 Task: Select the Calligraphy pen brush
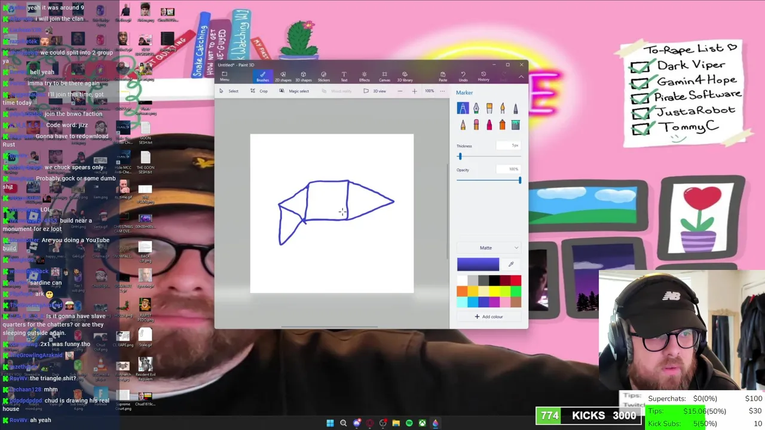(x=476, y=108)
